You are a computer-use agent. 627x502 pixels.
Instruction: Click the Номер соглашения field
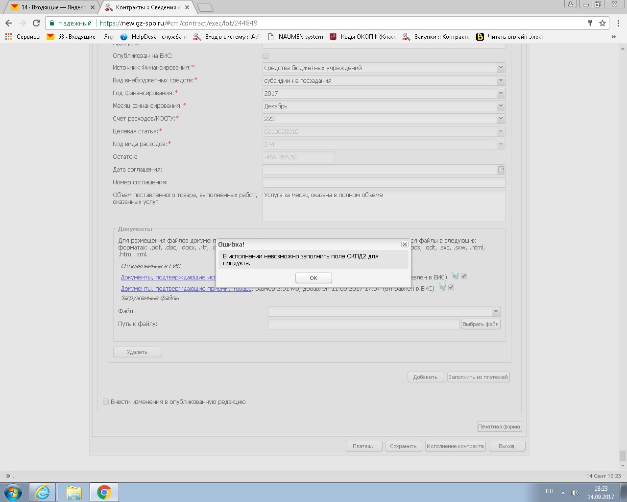click(384, 182)
